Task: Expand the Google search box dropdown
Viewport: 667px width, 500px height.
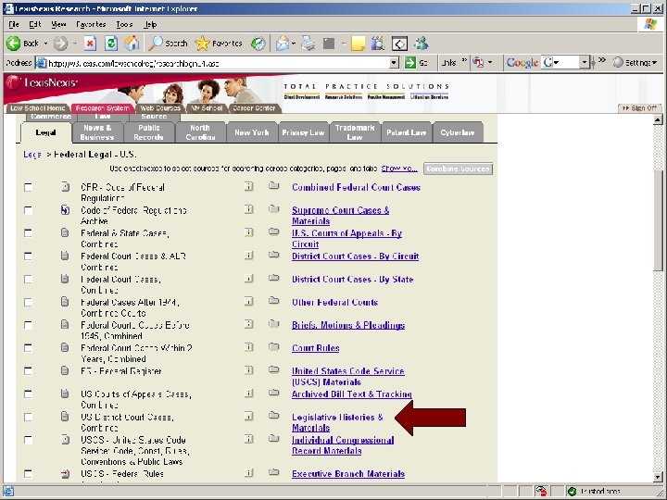Action: tap(585, 63)
